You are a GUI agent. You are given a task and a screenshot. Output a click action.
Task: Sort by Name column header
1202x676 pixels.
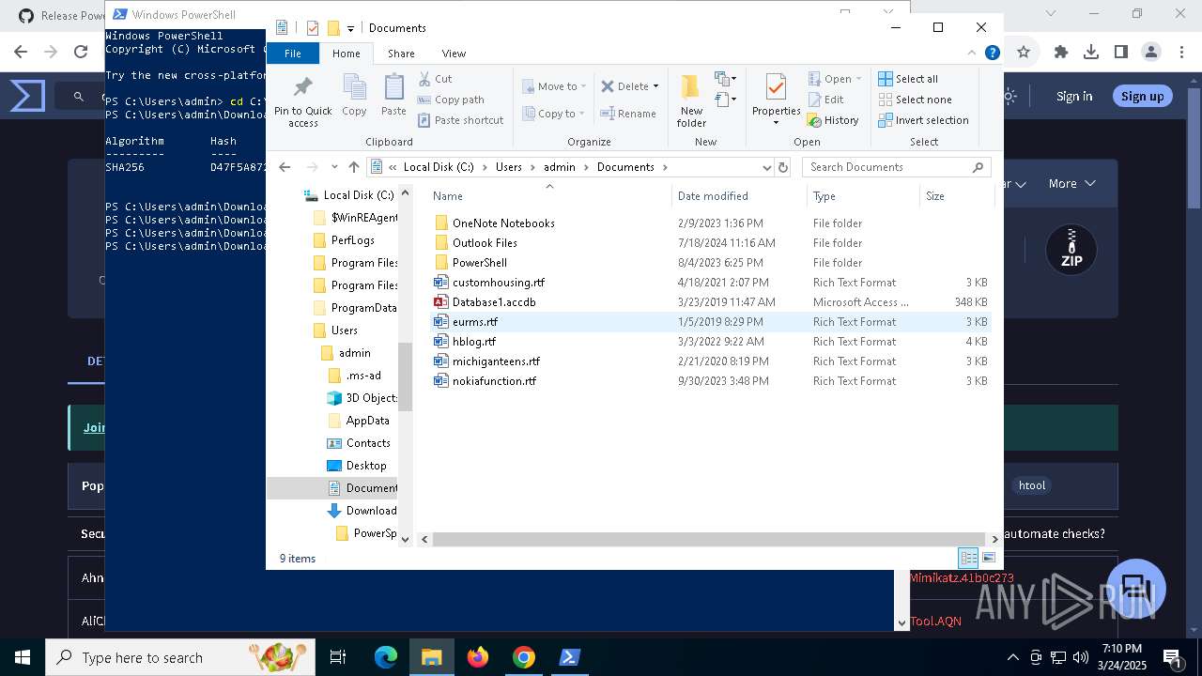549,196
